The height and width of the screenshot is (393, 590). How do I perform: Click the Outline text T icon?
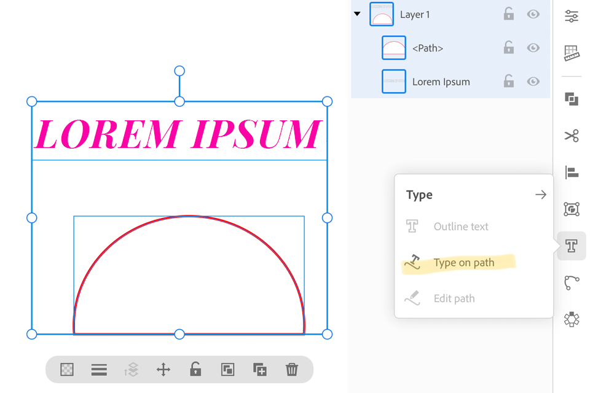click(x=412, y=227)
